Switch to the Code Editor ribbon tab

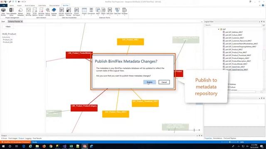point(42,5)
